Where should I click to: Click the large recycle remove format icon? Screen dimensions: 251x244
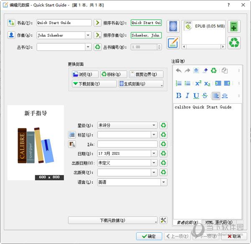234,43
